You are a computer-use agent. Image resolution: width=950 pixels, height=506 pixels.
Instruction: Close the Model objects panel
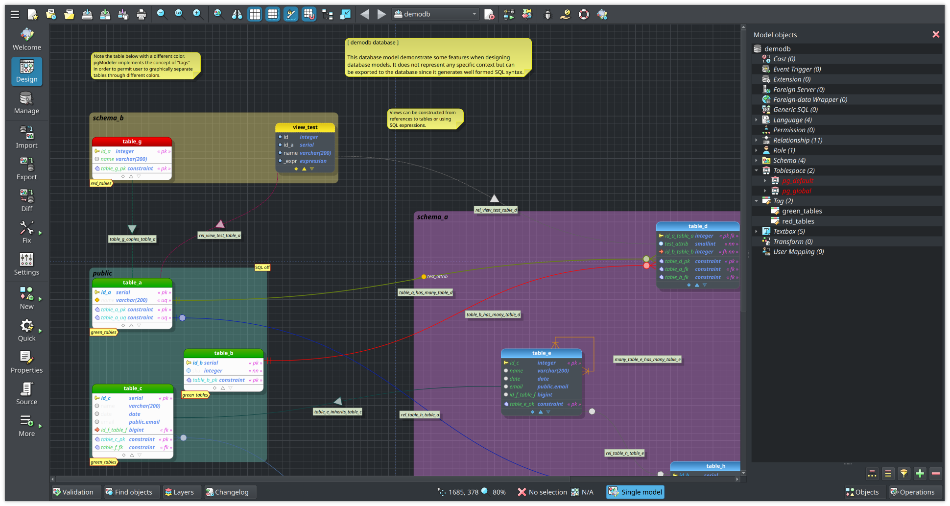coord(936,34)
